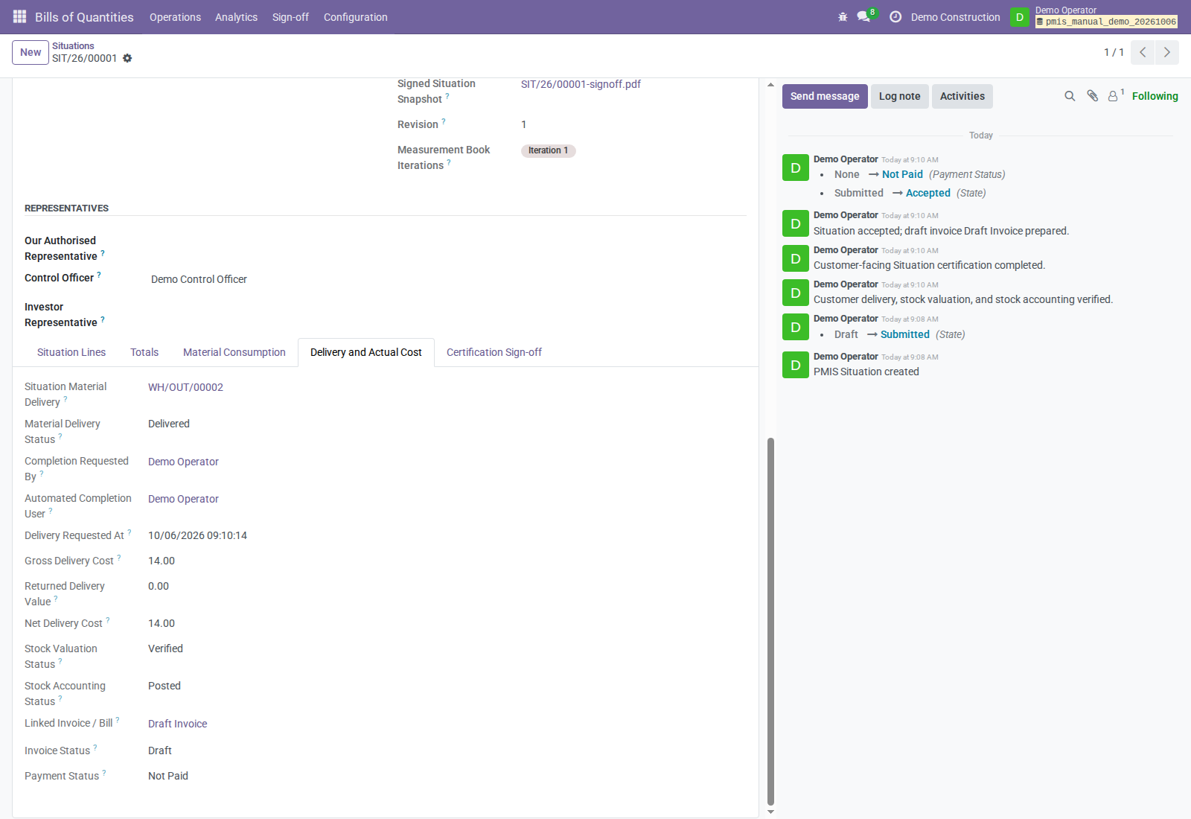Open Automated Completion User Demo Operator link
1191x819 pixels.
point(183,499)
